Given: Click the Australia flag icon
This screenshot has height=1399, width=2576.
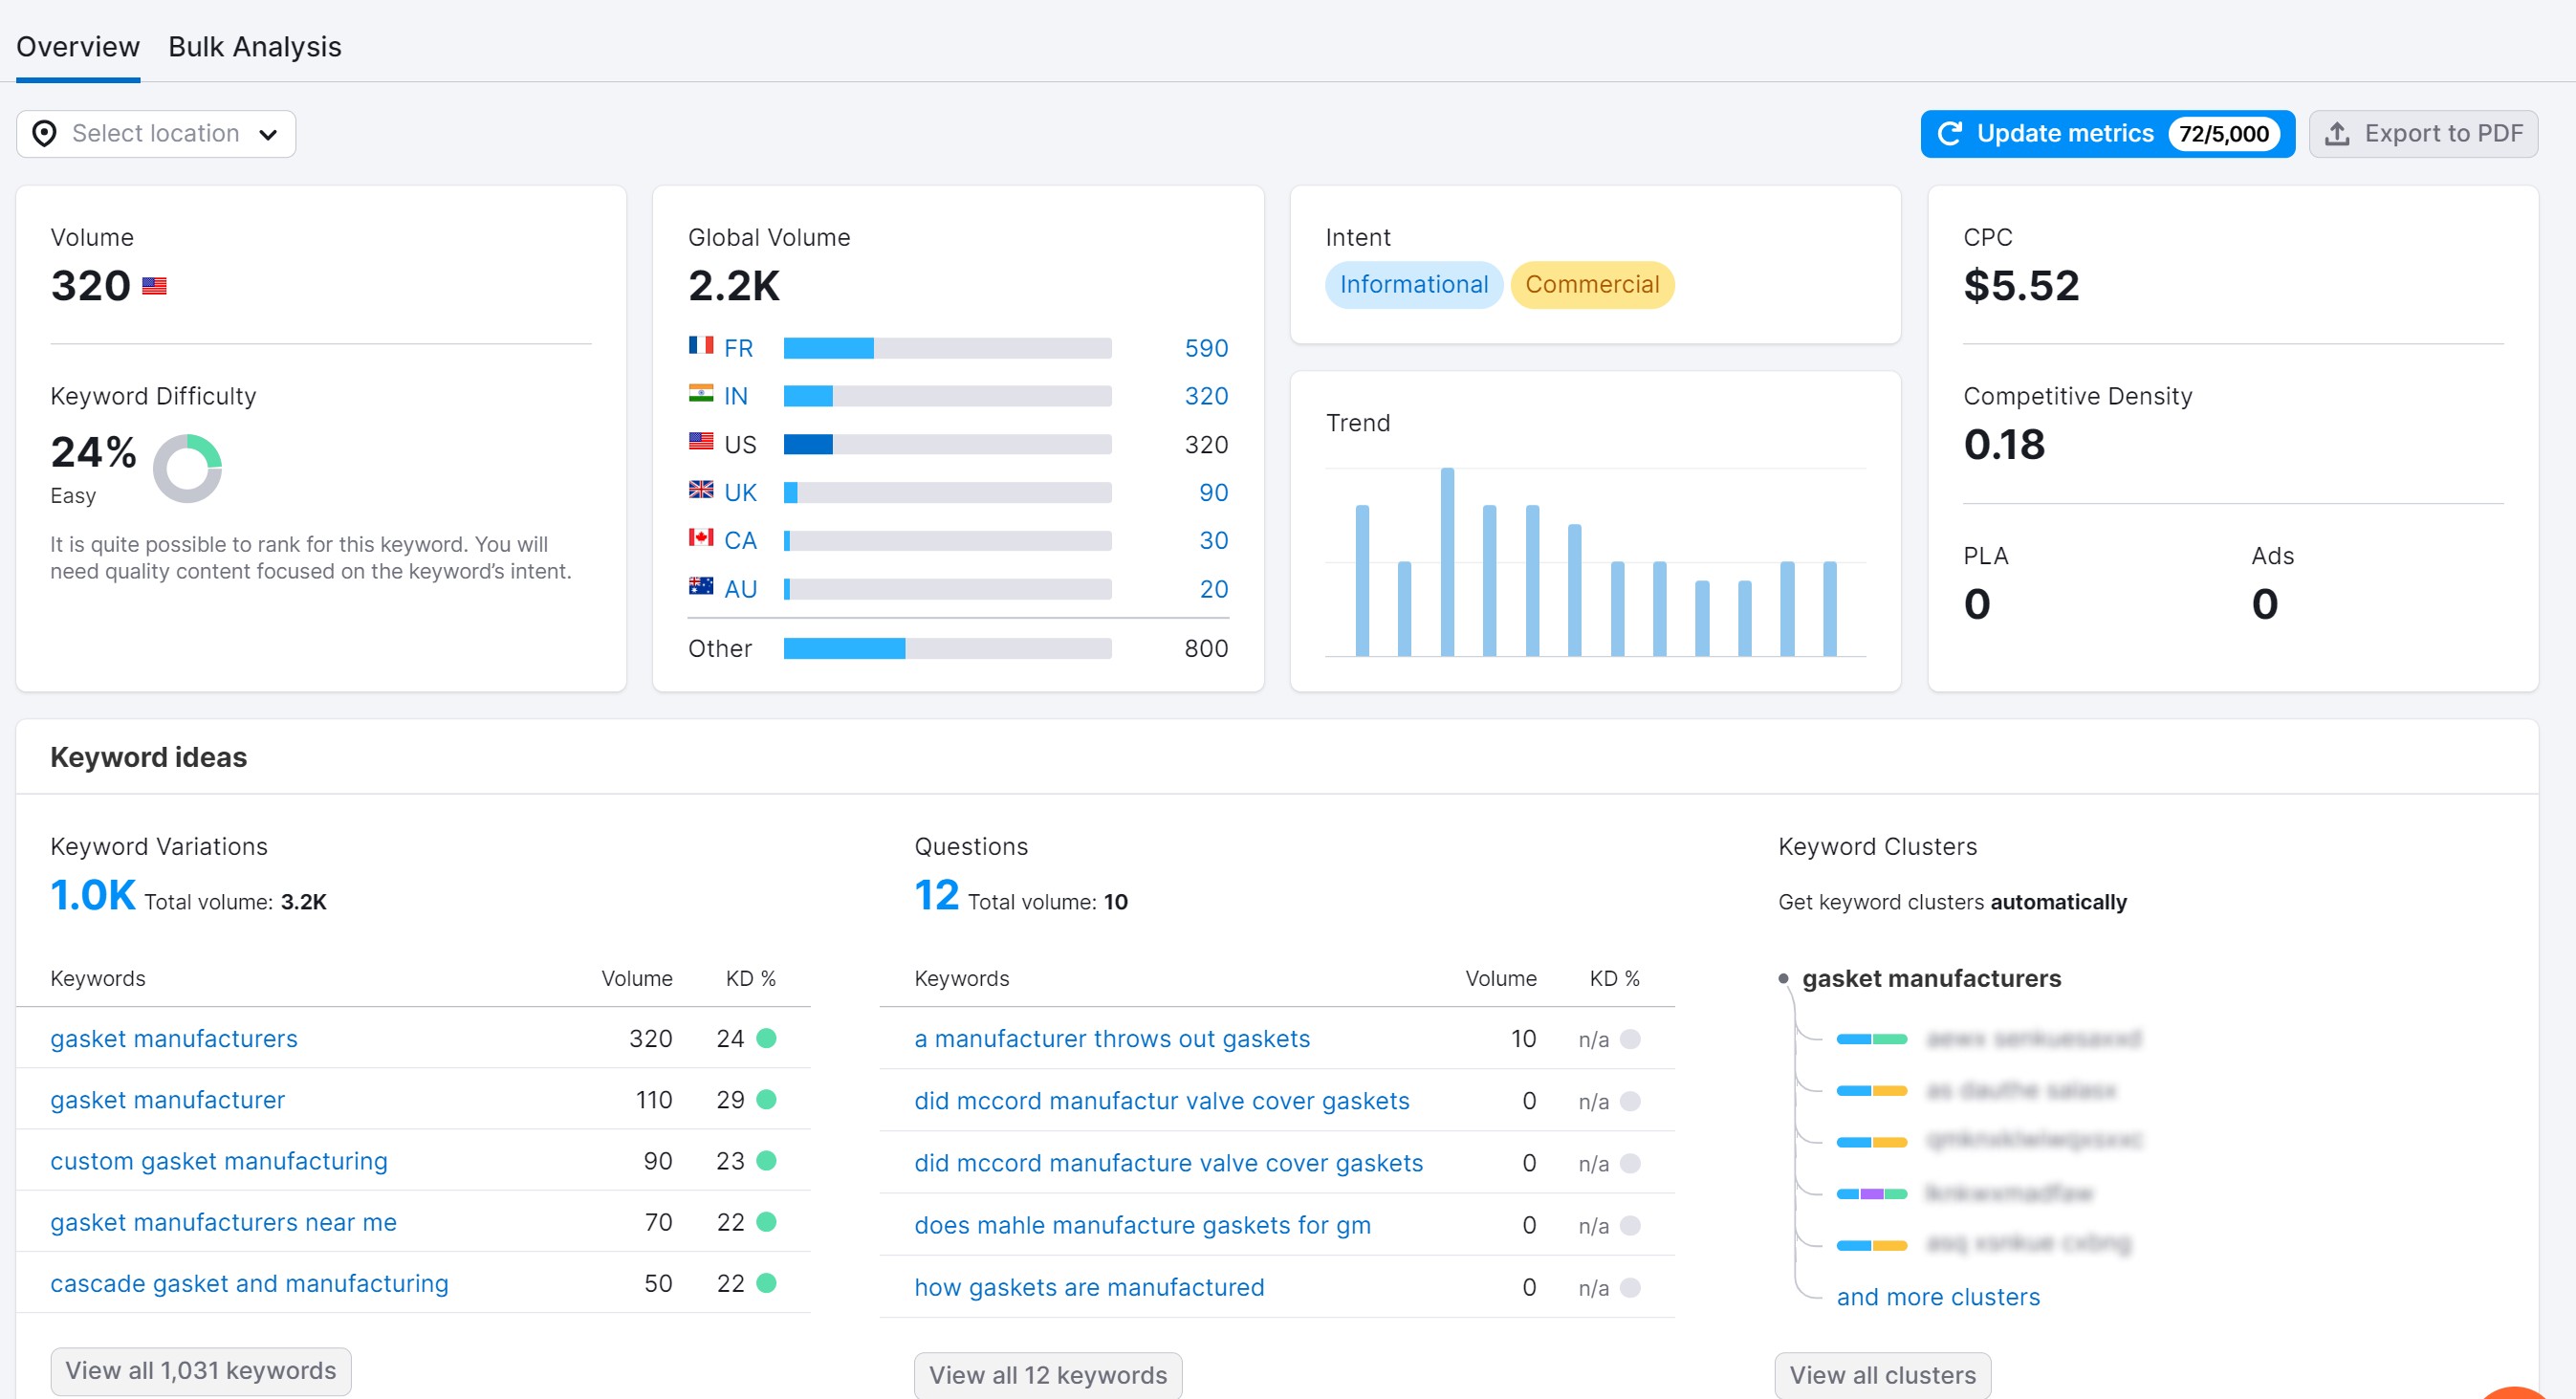Looking at the screenshot, I should [x=700, y=586].
